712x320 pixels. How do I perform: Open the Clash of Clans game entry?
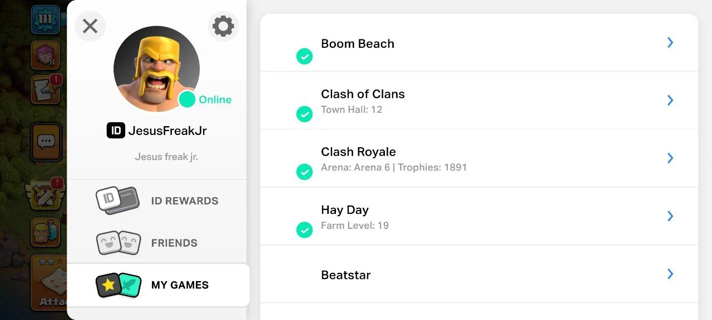click(x=478, y=101)
